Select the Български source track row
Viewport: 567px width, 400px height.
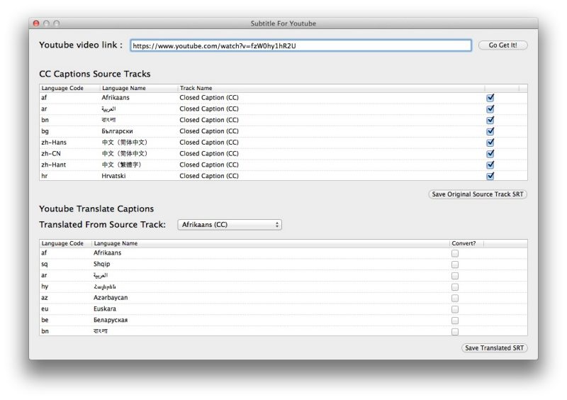283,131
